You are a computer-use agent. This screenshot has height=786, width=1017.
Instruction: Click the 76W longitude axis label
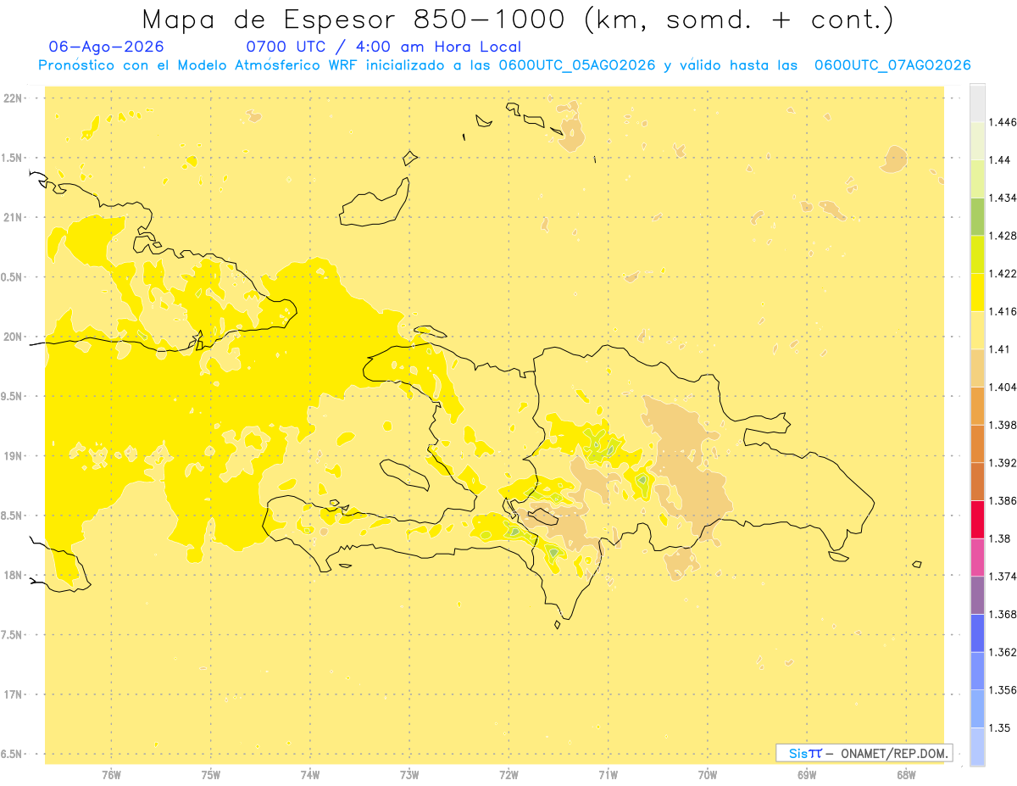(111, 775)
